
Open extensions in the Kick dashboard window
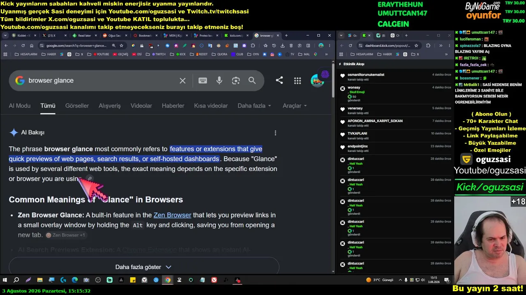coord(428,45)
